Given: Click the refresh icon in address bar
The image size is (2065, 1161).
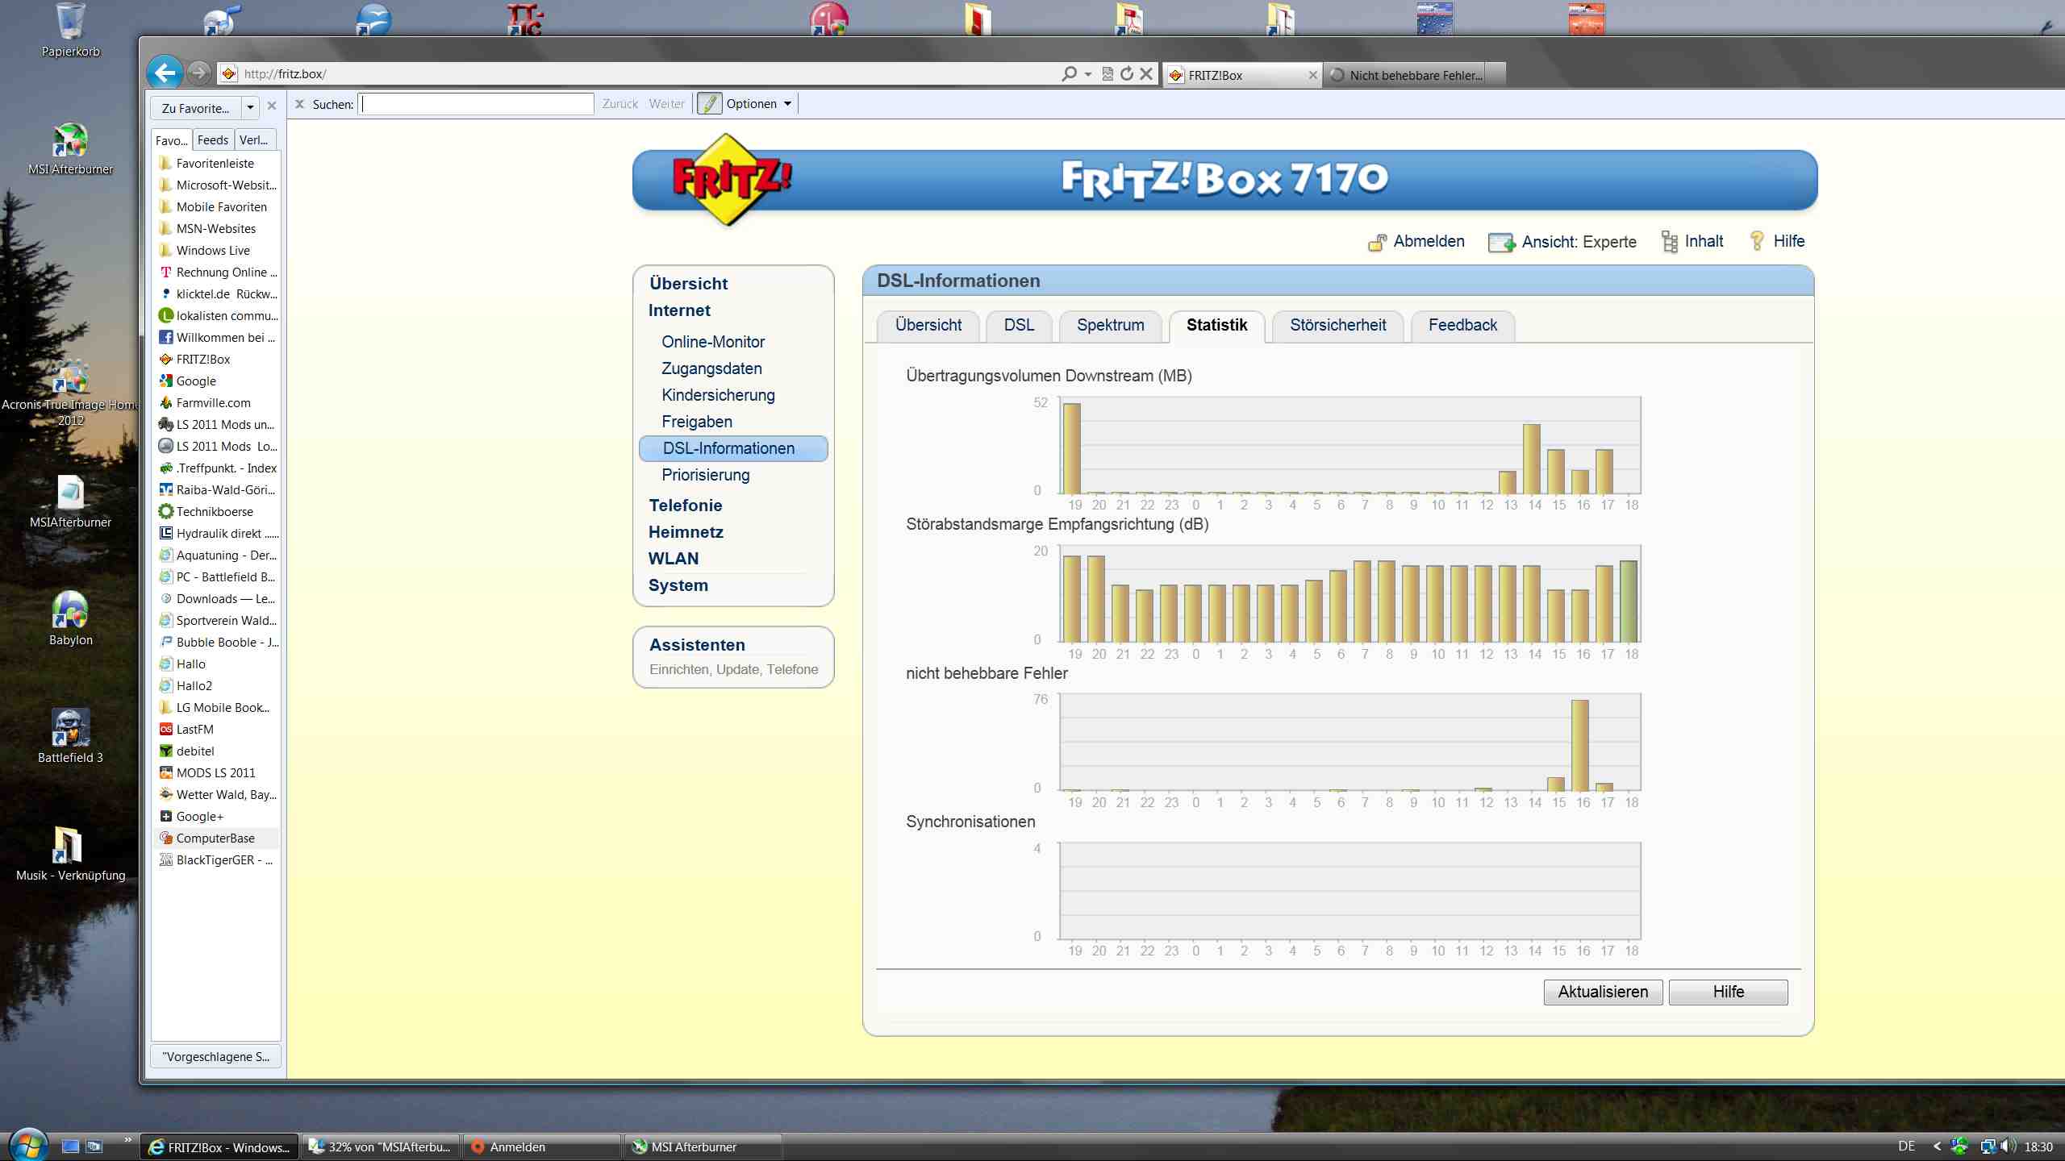Looking at the screenshot, I should click(x=1127, y=73).
